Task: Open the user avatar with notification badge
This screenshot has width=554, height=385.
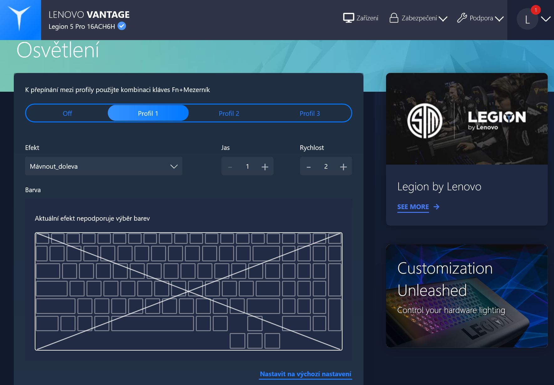Action: [x=527, y=19]
